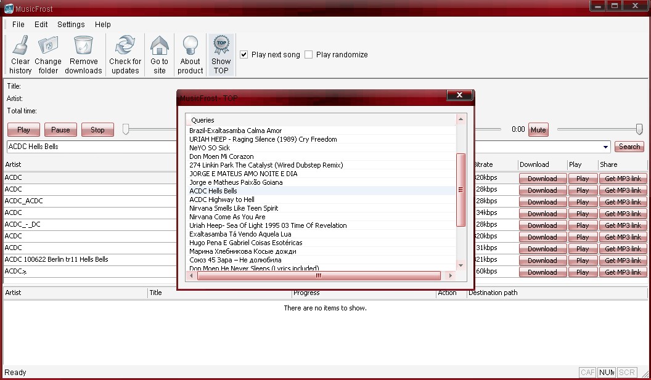Select URIAH HEEP Raging Silence Cry Freedom query
The width and height of the screenshot is (651, 380).
click(x=263, y=139)
